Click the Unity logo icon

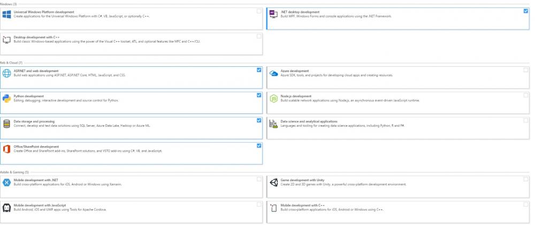[273, 182]
